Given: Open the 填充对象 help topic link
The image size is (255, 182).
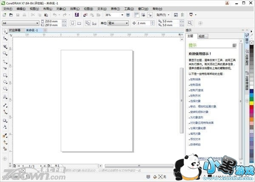Looking at the screenshot, I should [x=195, y=134].
